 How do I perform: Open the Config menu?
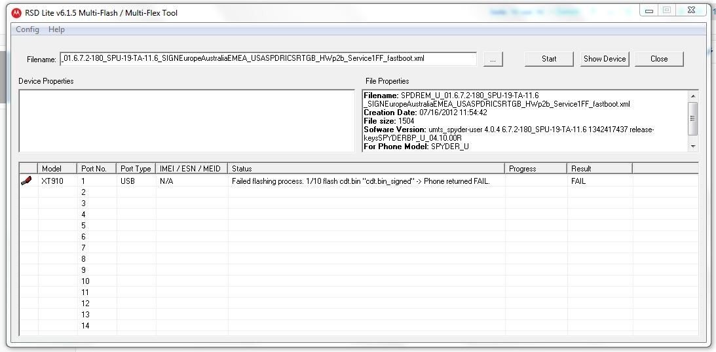[28, 29]
